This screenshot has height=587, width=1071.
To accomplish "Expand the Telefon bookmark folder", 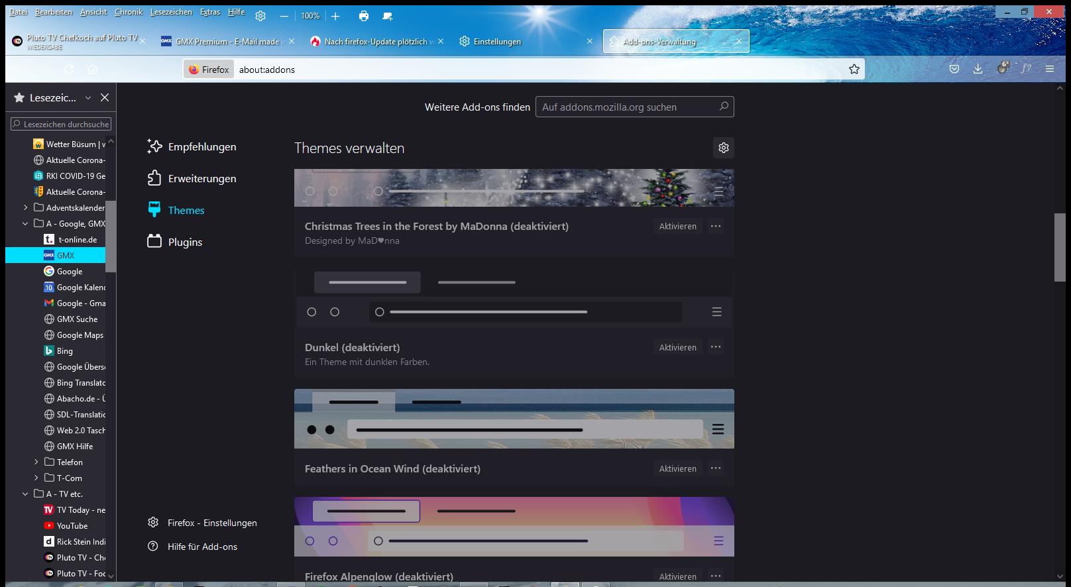I will (36, 462).
